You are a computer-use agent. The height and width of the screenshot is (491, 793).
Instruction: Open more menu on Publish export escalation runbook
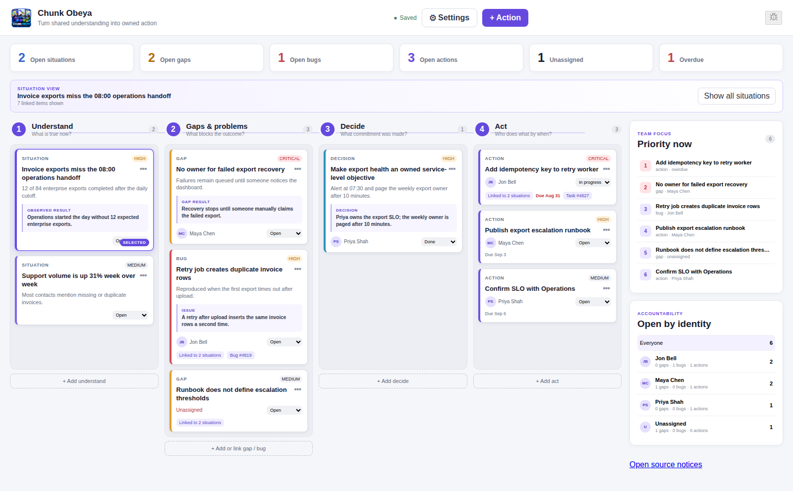coord(607,230)
